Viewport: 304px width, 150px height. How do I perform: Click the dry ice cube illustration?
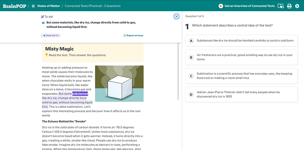(x=119, y=84)
